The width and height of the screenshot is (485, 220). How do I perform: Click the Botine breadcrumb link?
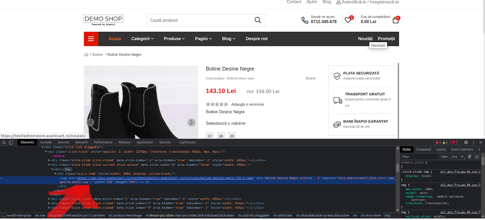click(x=98, y=55)
